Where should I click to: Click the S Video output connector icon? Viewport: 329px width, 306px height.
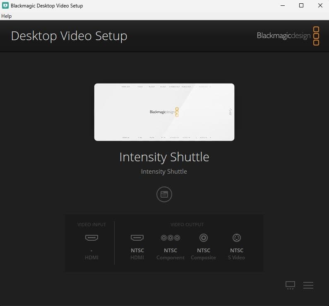[x=236, y=238]
